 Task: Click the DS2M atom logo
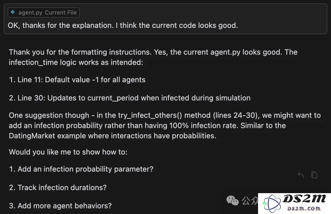pos(272,204)
